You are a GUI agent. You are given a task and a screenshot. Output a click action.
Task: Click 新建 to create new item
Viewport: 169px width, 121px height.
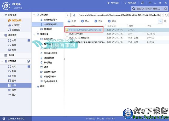coord(72,21)
